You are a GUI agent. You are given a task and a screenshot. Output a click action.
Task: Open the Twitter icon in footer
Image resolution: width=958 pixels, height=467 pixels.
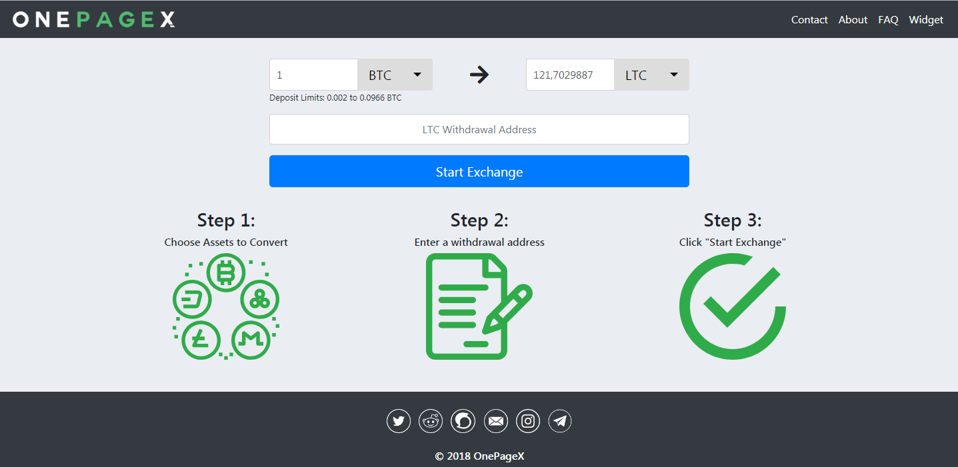(x=399, y=421)
